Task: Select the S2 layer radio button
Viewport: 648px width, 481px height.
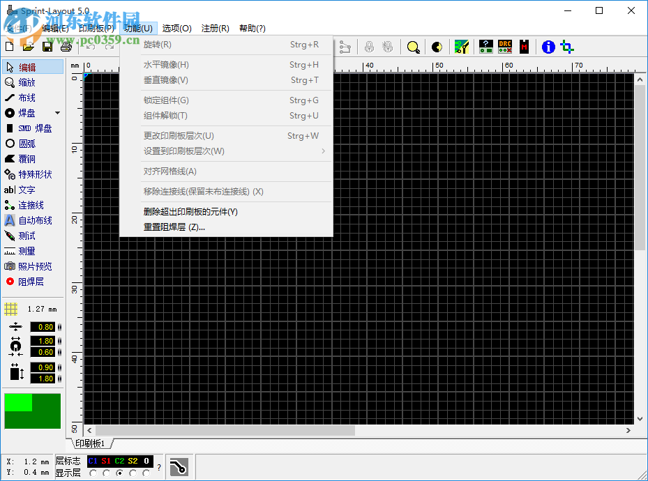Action: pos(133,473)
